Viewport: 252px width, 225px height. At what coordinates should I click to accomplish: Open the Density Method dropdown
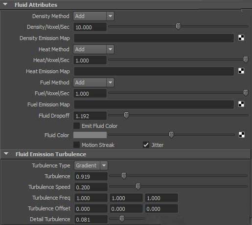93,16
